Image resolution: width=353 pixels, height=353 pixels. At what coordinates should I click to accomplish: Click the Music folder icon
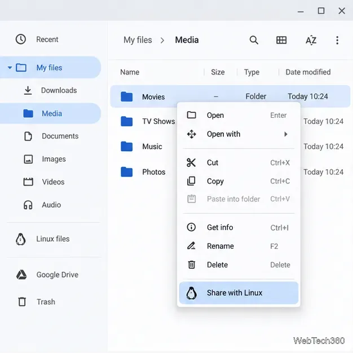(126, 147)
